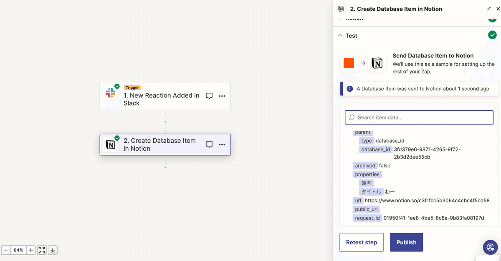Publish the Zap

pos(406,242)
